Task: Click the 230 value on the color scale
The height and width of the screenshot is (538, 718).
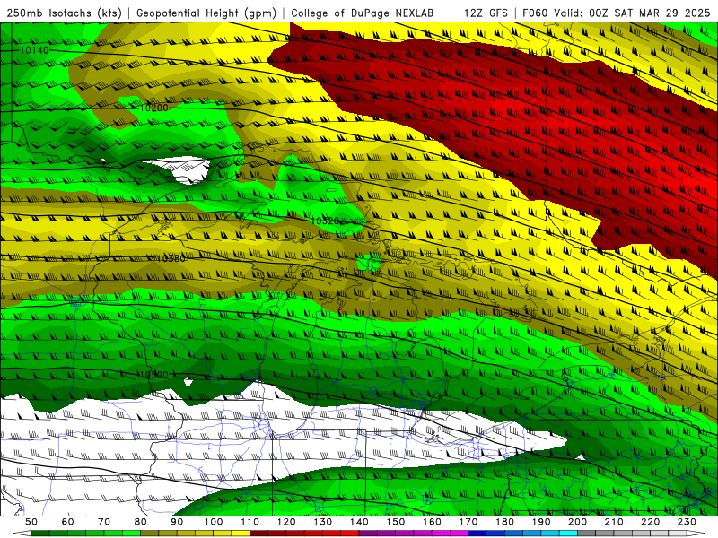Action: click(687, 522)
